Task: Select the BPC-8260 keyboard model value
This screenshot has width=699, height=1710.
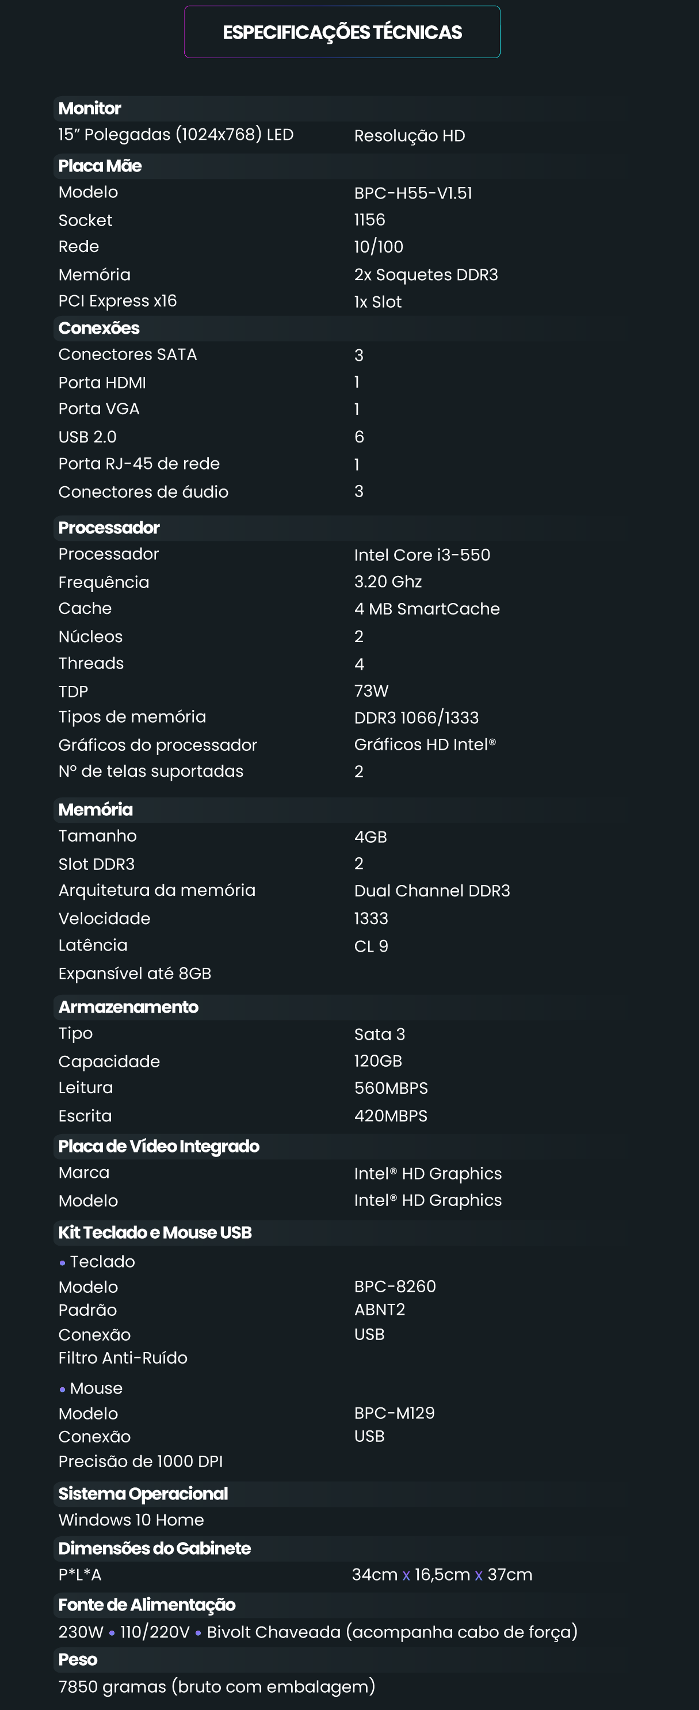Action: tap(395, 1287)
